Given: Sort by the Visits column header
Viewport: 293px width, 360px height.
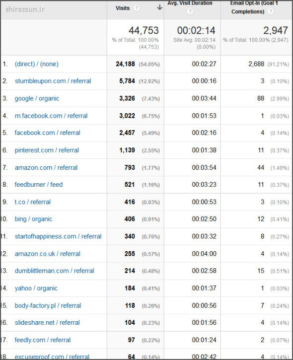Looking at the screenshot, I should [123, 8].
